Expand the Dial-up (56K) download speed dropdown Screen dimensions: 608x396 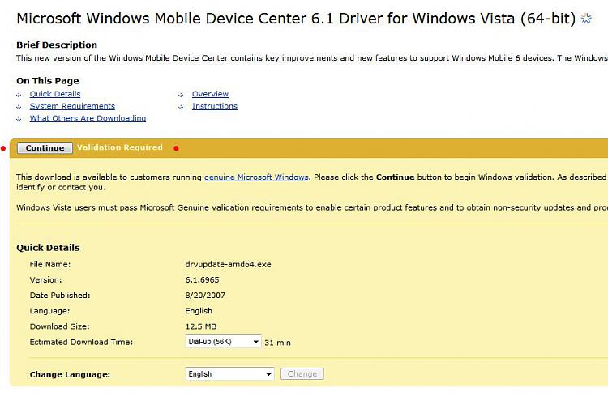(x=224, y=342)
